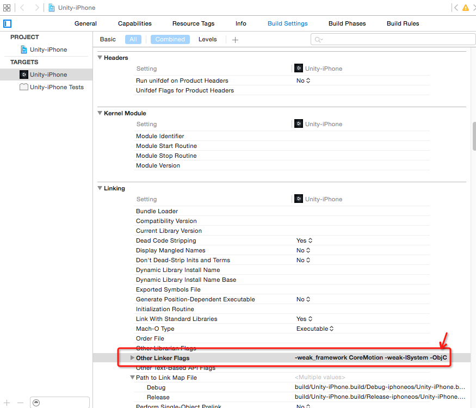Add a new target with bottom plus
476x408 pixels.
(x=7, y=403)
